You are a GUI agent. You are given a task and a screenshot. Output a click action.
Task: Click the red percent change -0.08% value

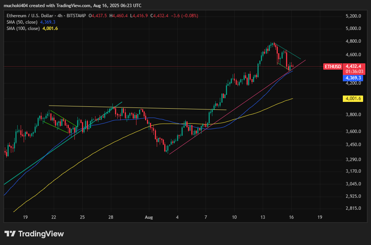click(x=190, y=16)
